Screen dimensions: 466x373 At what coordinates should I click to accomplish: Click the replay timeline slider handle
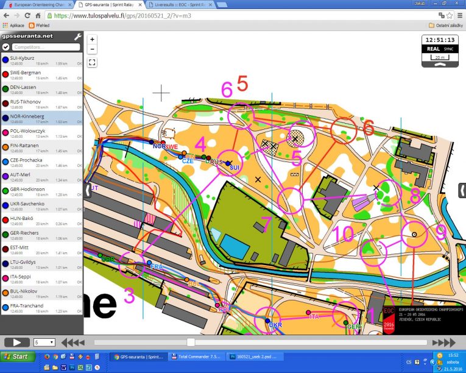(191, 343)
